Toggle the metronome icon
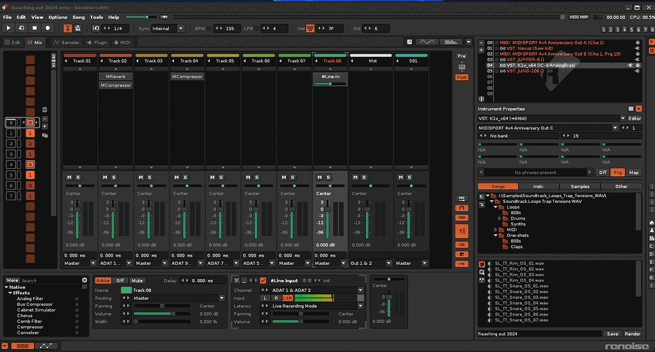The image size is (655, 352). [77, 28]
